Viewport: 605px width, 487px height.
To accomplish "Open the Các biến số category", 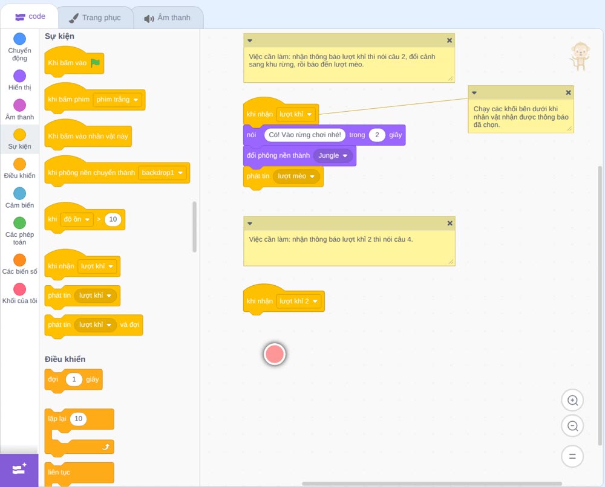I will click(19, 264).
